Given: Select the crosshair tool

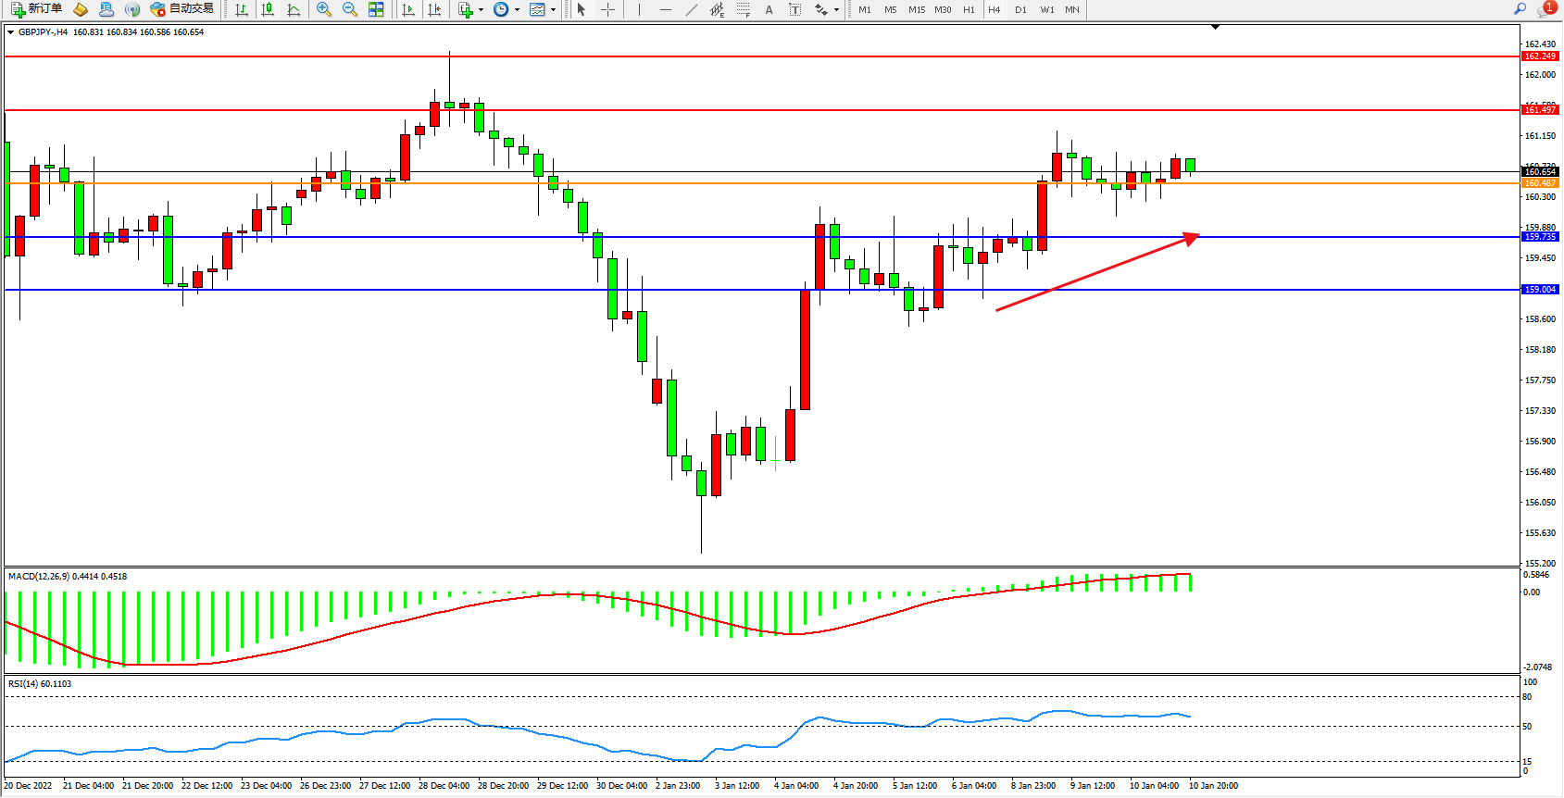Looking at the screenshot, I should pyautogui.click(x=607, y=9).
